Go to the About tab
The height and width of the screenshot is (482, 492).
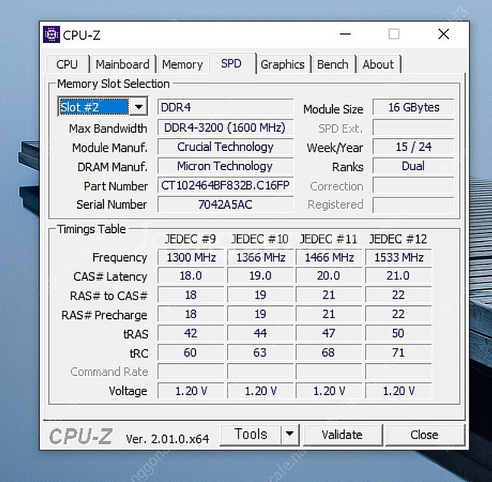point(378,64)
